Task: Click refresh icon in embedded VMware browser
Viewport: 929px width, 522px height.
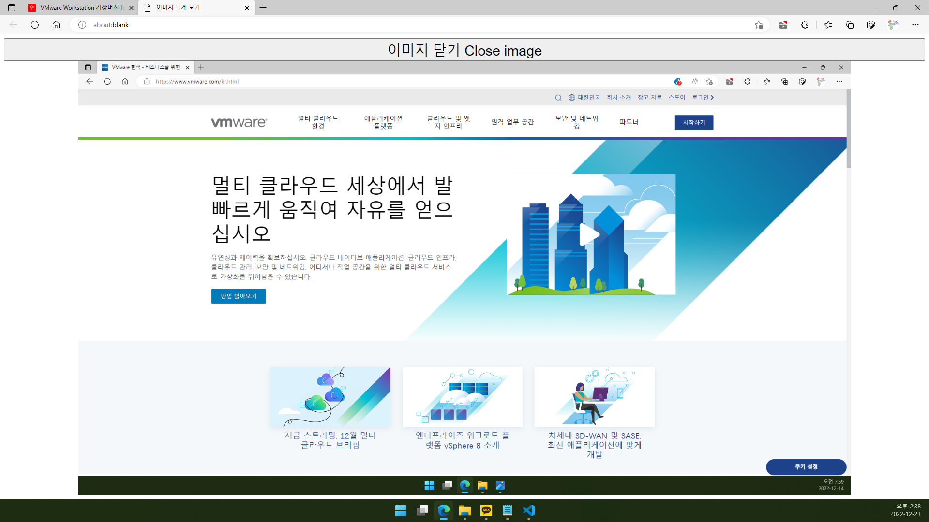Action: pyautogui.click(x=107, y=82)
